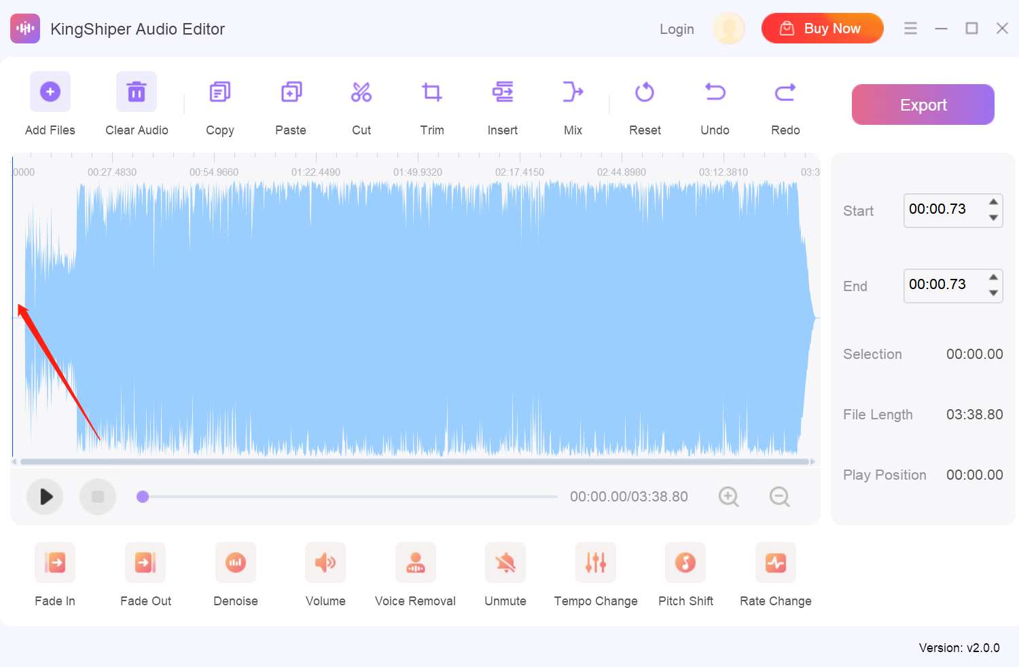
Task: Click the Add Files icon
Action: click(x=50, y=92)
